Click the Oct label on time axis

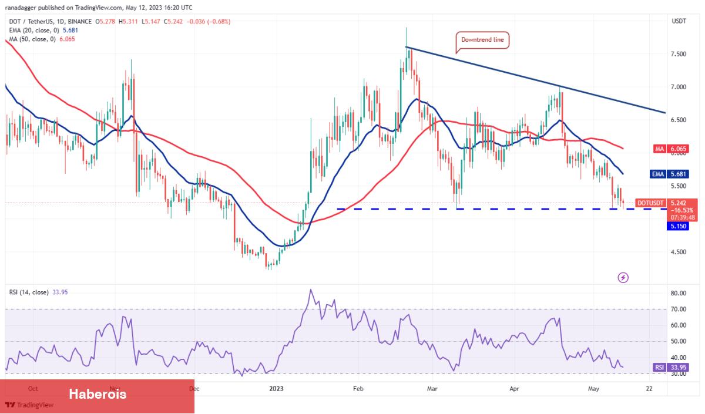(33, 389)
